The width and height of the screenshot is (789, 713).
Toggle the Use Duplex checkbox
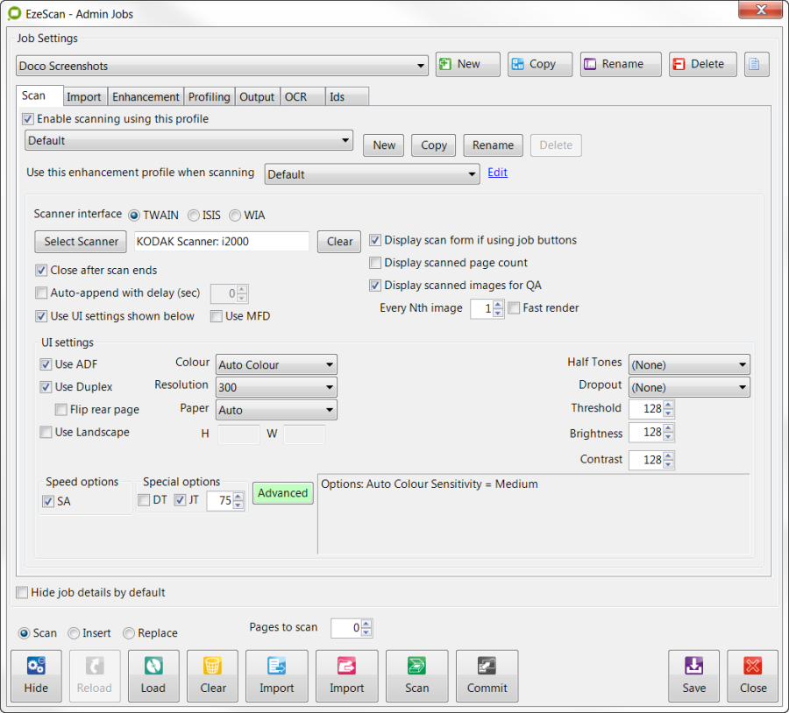[46, 387]
